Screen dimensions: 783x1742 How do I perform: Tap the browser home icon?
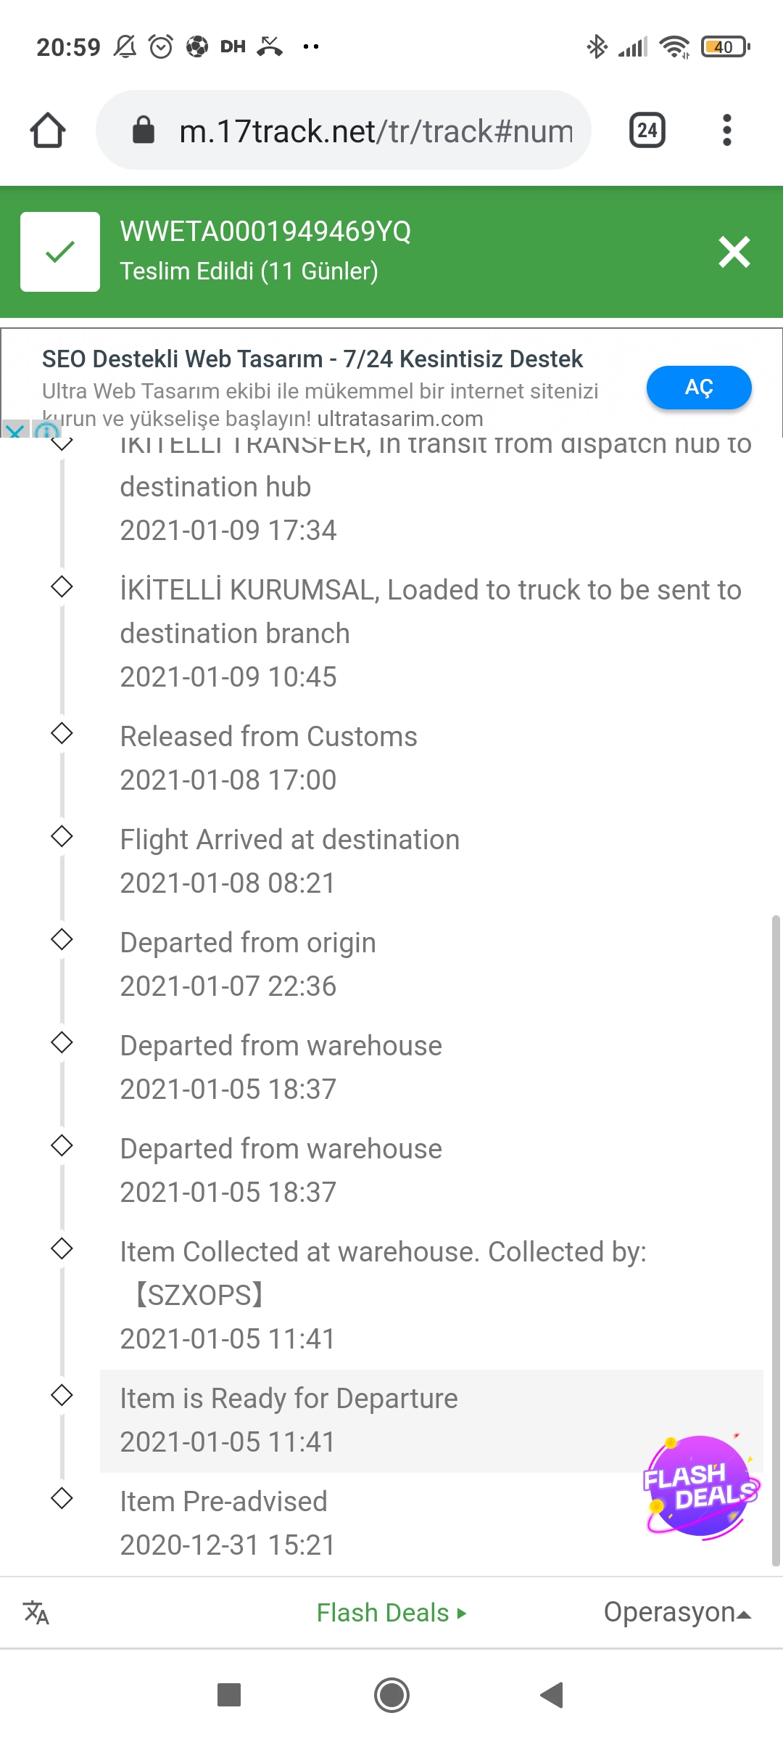pyautogui.click(x=48, y=131)
